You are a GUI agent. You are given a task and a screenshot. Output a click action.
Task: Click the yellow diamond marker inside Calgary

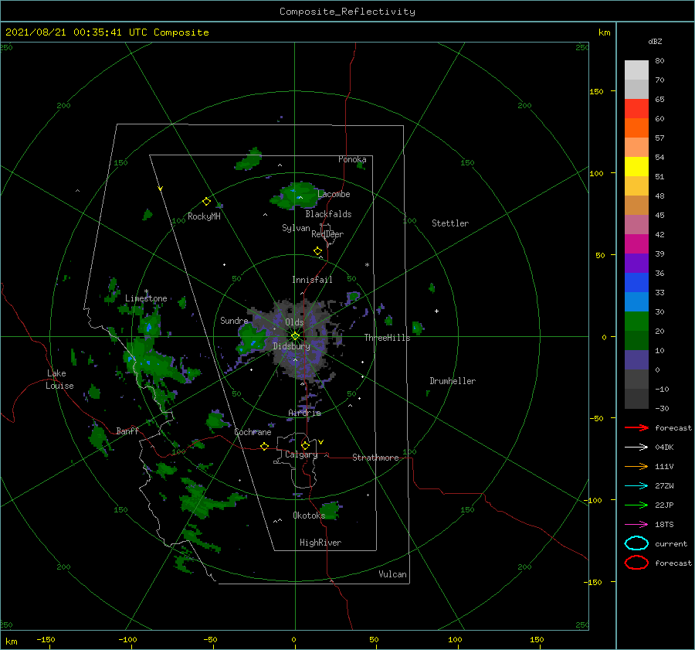[305, 445]
